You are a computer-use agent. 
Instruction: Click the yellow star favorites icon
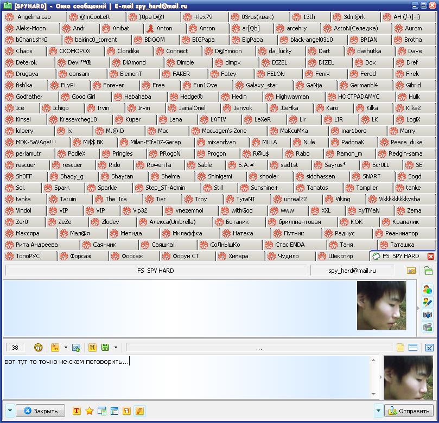90,411
